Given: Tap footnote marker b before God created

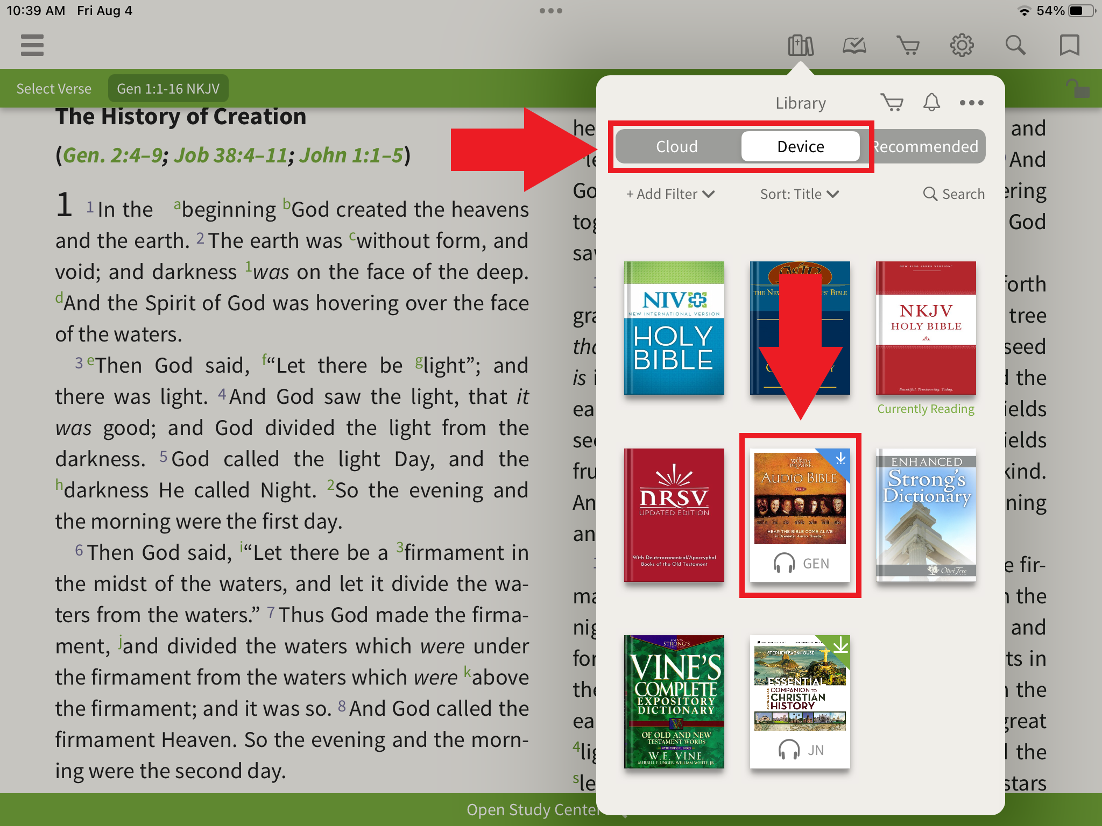Looking at the screenshot, I should click(x=287, y=204).
